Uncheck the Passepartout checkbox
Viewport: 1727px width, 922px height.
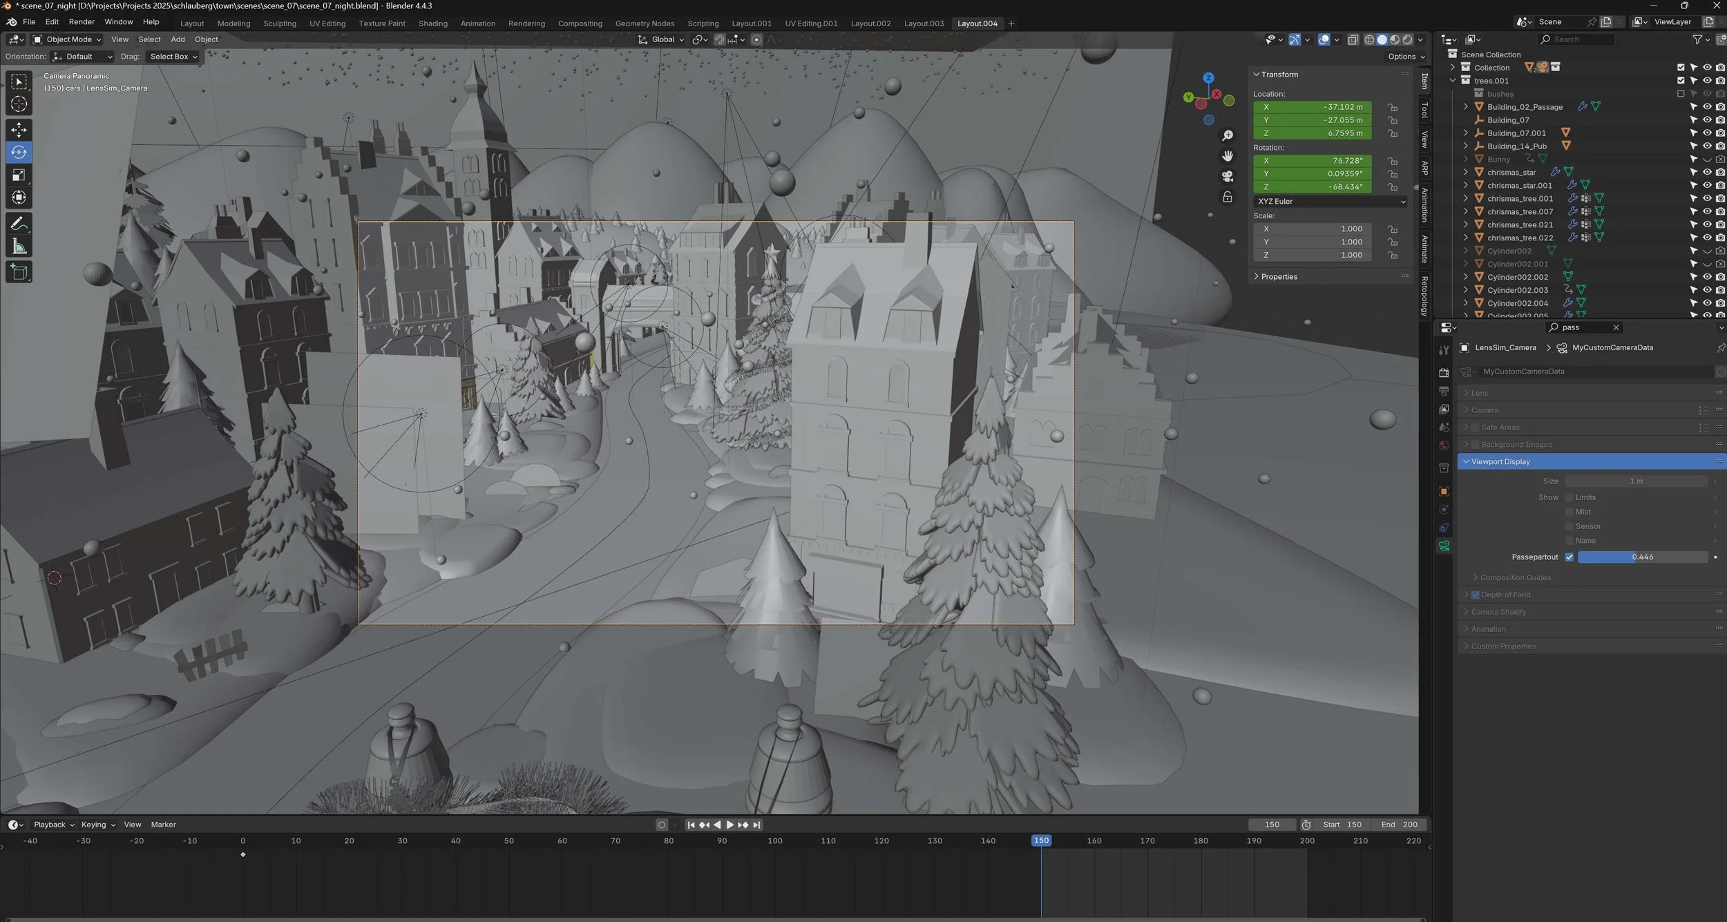(1569, 557)
